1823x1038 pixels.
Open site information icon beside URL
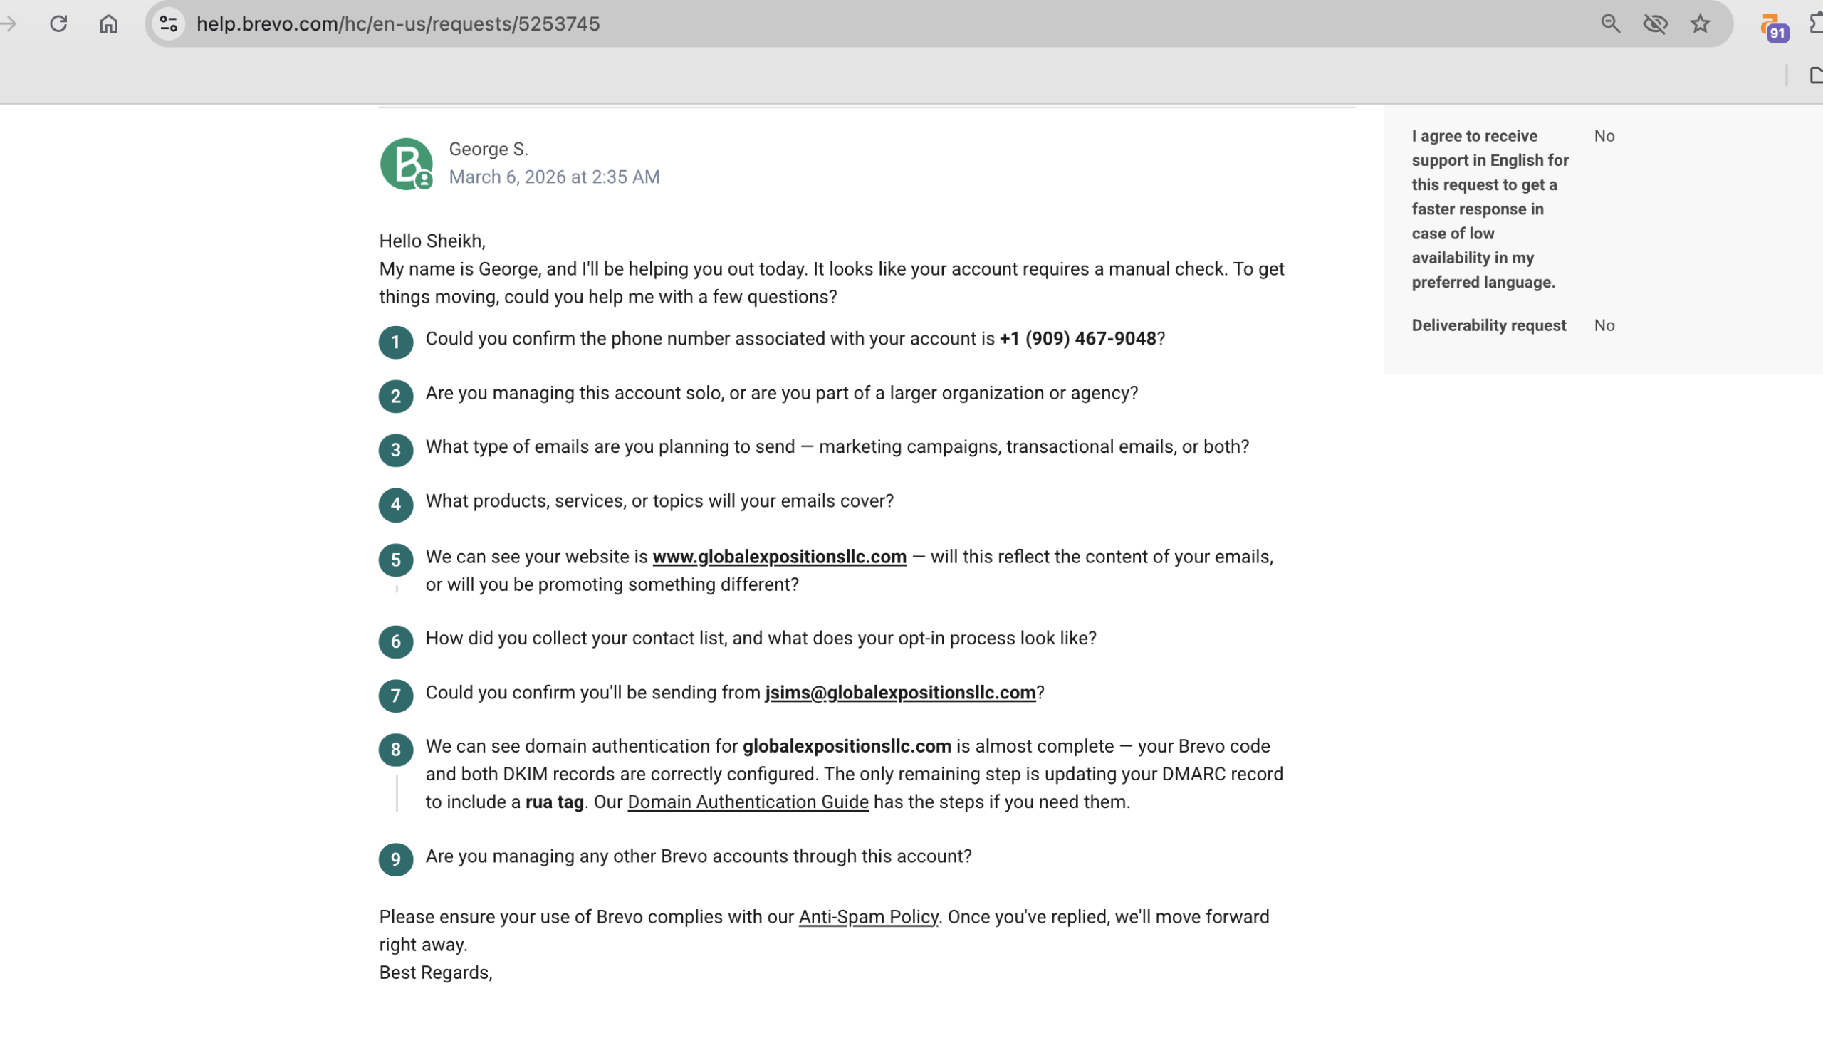(x=169, y=24)
